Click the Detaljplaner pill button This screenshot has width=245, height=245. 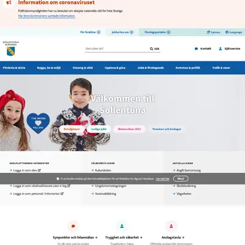pyautogui.click(x=72, y=129)
